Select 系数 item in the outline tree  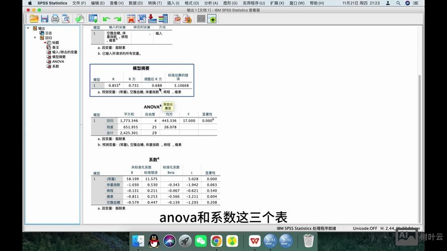click(x=55, y=66)
